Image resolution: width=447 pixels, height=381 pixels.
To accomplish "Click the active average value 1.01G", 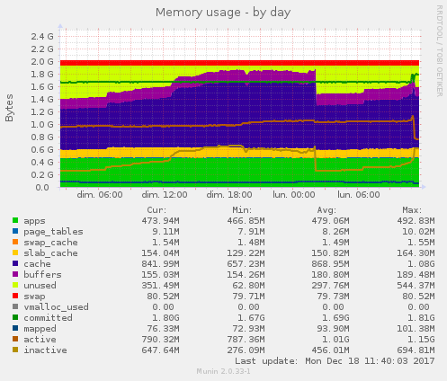I will pyautogui.click(x=335, y=340).
